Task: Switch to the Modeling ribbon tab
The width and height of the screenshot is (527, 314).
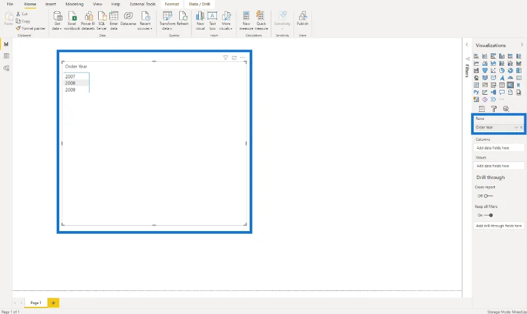Action: (x=74, y=4)
